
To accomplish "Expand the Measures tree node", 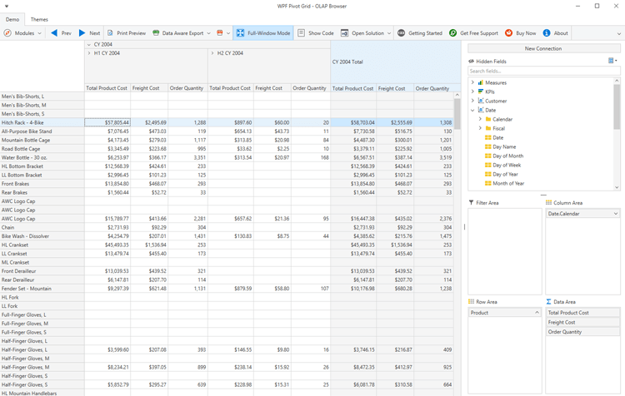I will pos(472,82).
